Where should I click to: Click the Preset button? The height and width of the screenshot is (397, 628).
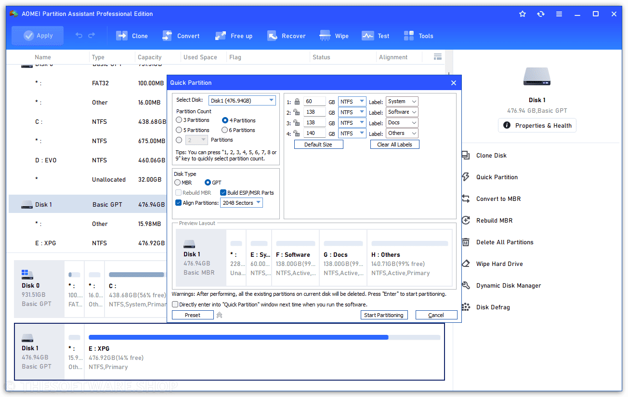(193, 315)
